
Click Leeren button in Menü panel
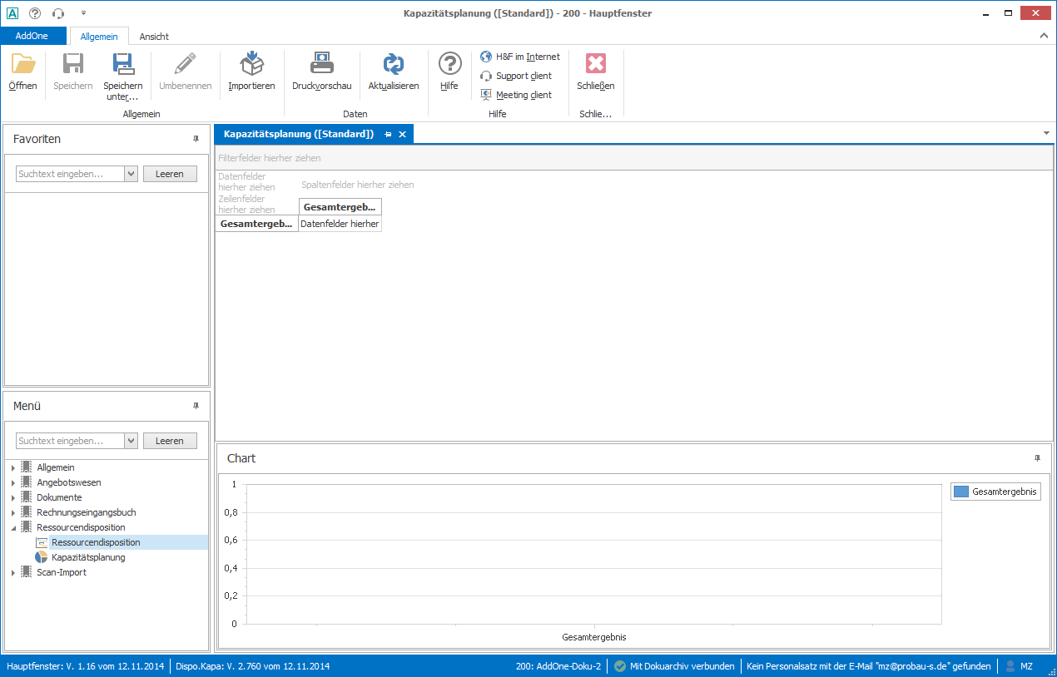click(x=170, y=441)
